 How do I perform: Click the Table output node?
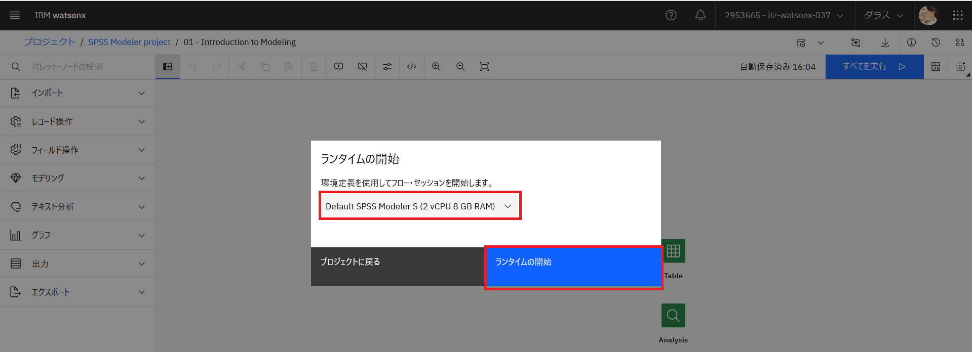pyautogui.click(x=673, y=251)
